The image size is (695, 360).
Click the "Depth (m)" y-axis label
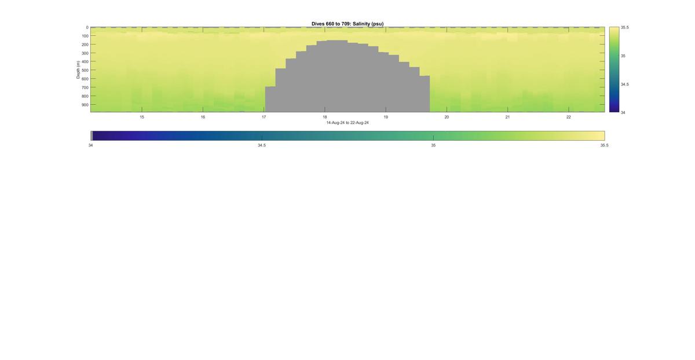point(78,69)
